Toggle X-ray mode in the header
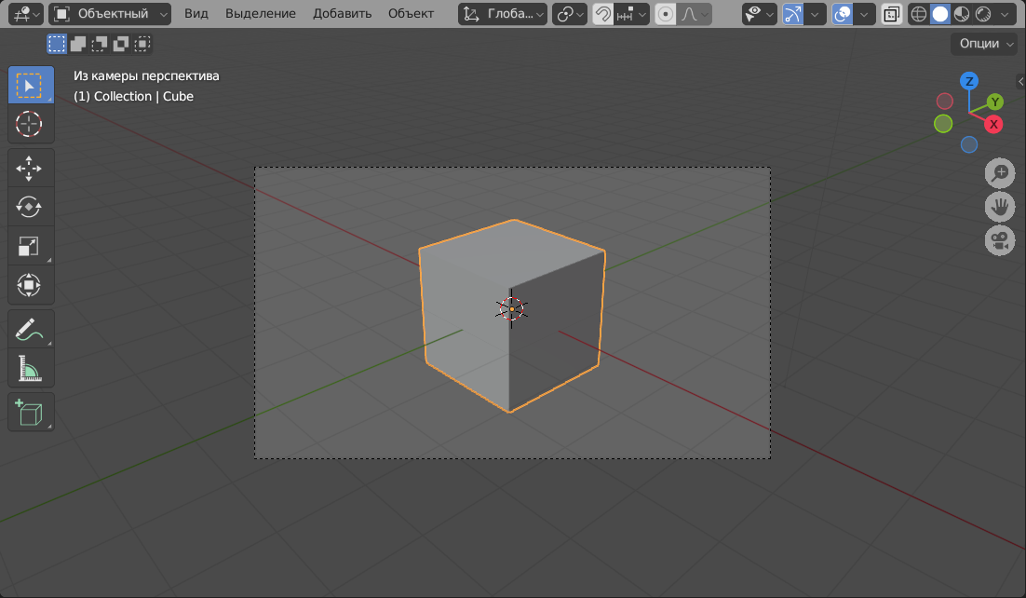Viewport: 1026px width, 598px height. (891, 14)
